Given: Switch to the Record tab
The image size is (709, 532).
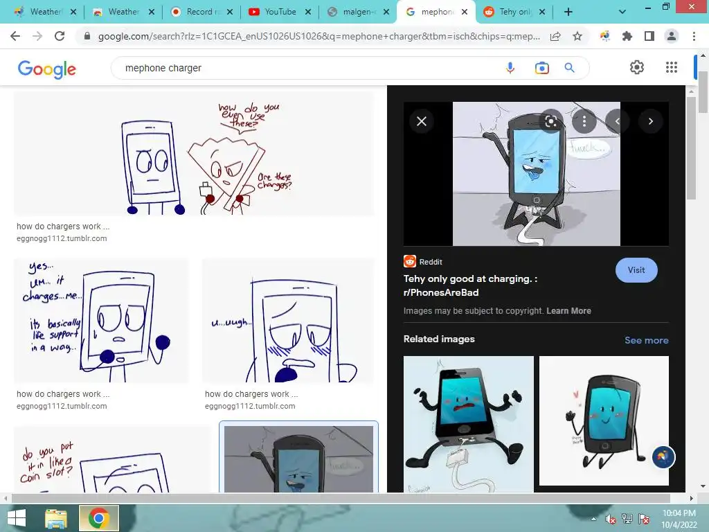Looking at the screenshot, I should coord(200,12).
